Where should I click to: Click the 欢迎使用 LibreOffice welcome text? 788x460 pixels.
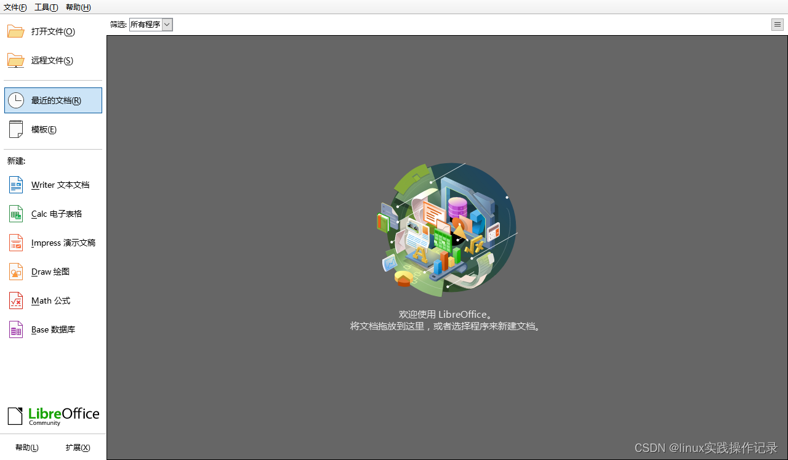coord(446,314)
